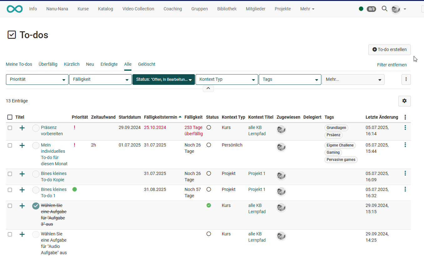
Task: Open the search magnifier icon
Action: click(385, 9)
